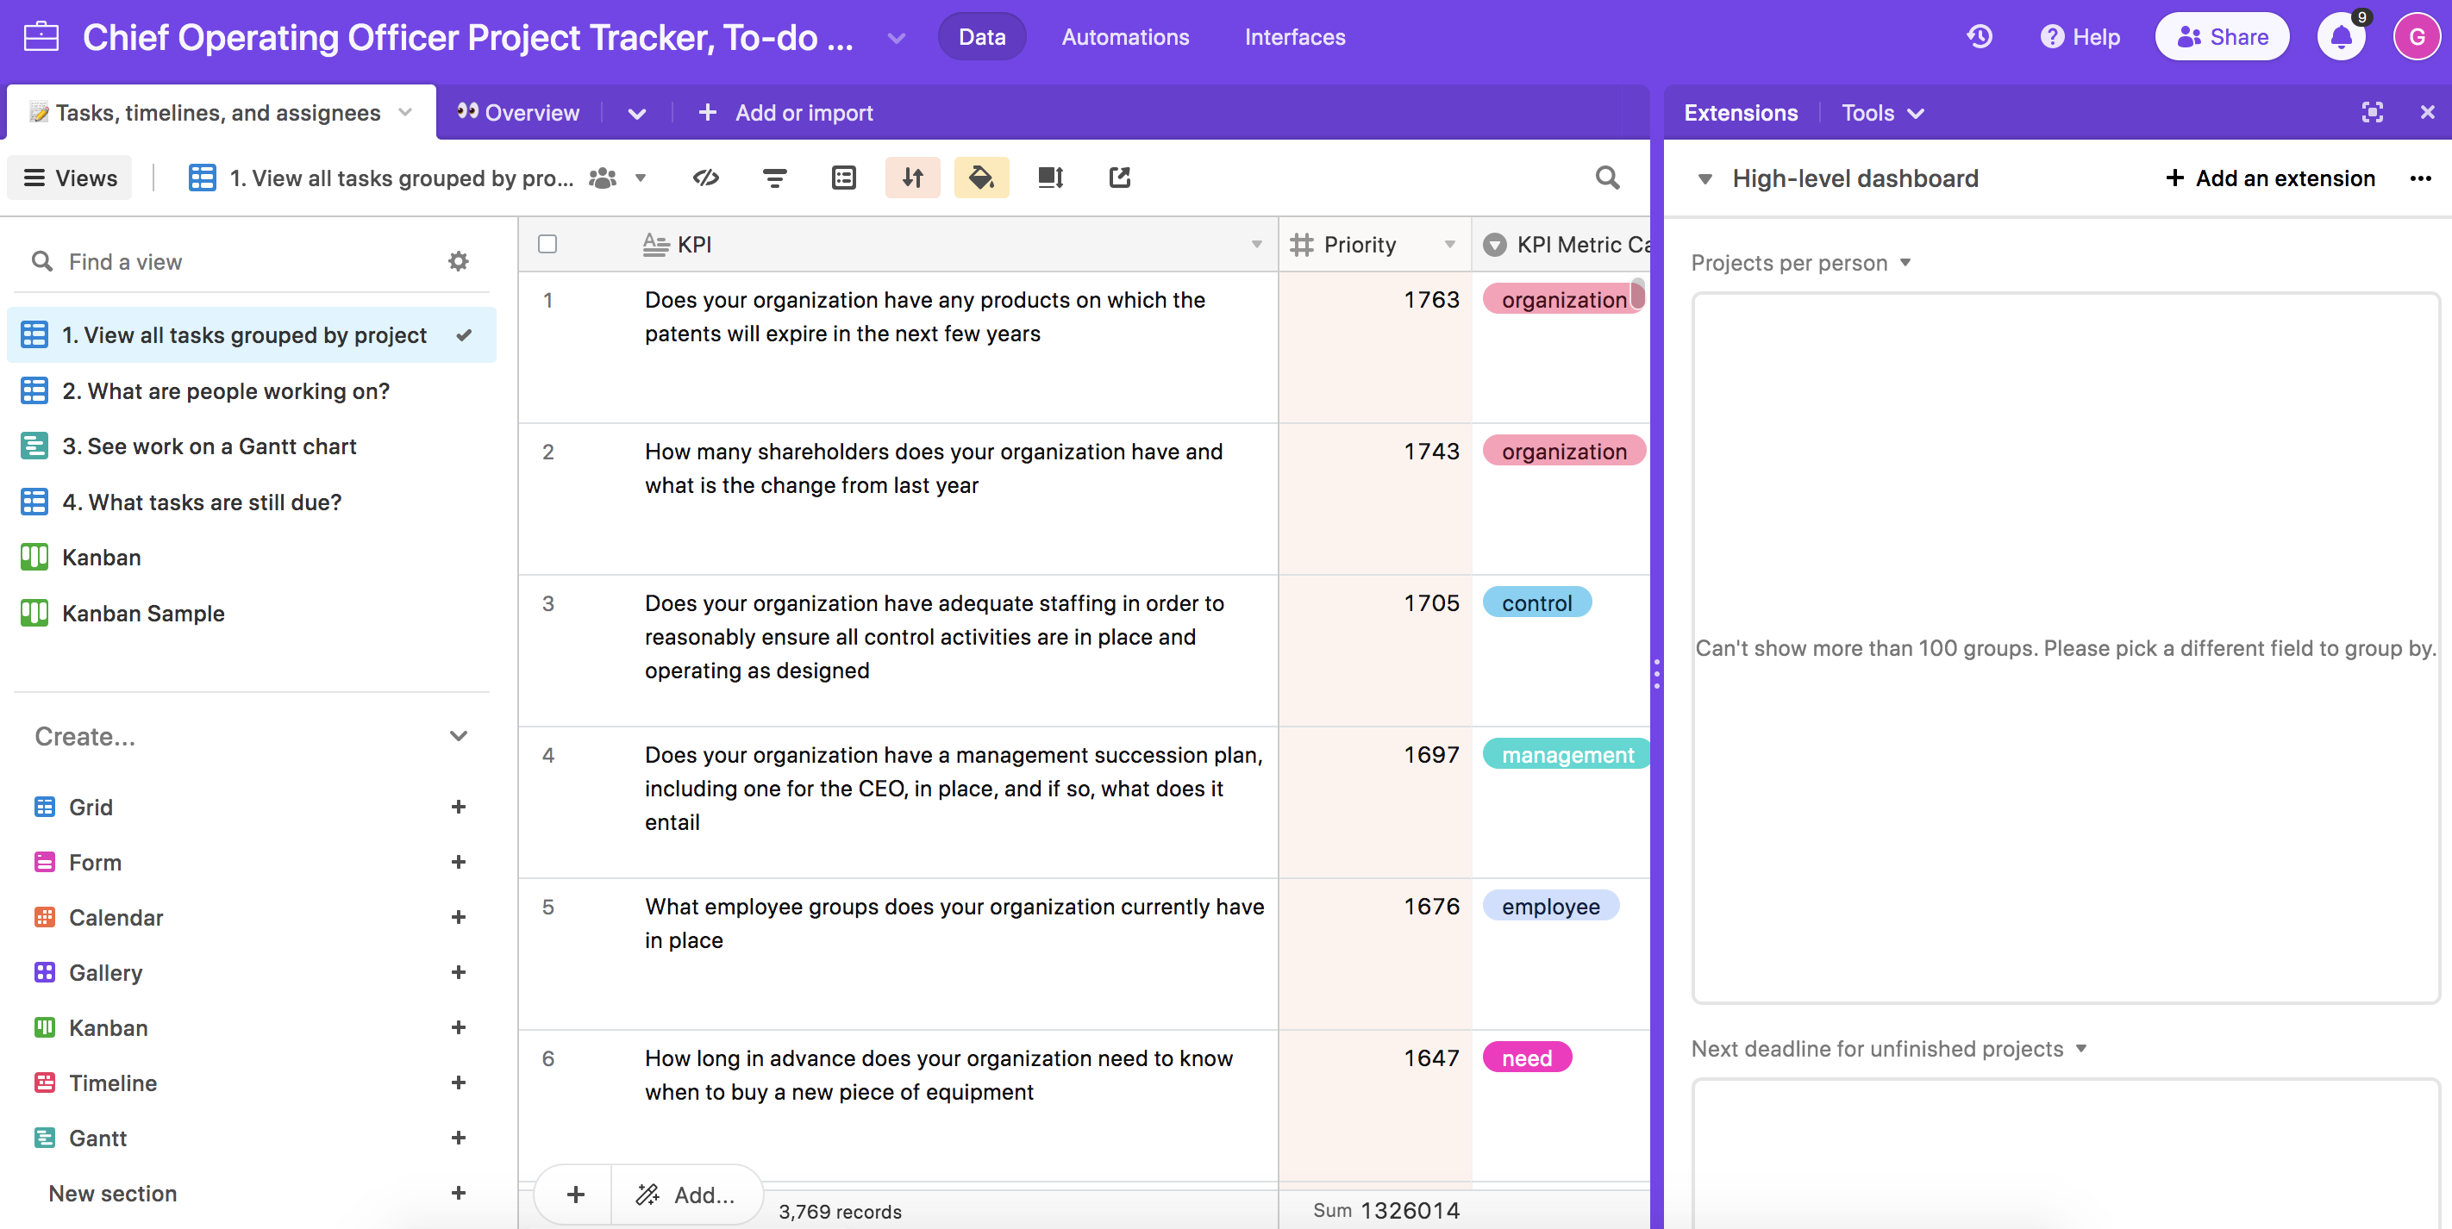Add a new Timeline view
Screen dimensions: 2452x1229
click(x=458, y=1082)
